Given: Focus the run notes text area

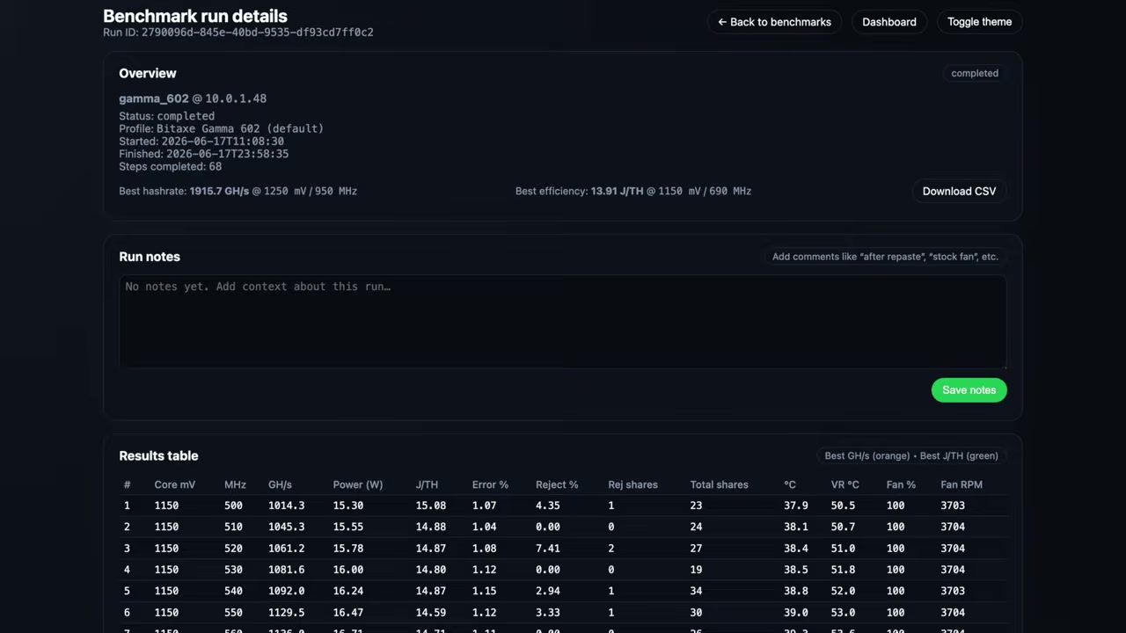Looking at the screenshot, I should 563,322.
